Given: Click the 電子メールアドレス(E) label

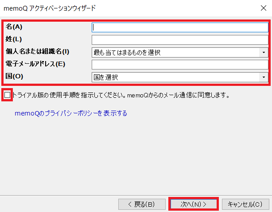Looking at the screenshot, I should (x=35, y=64).
